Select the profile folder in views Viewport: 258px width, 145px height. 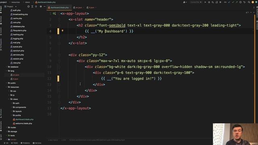coord(17,115)
